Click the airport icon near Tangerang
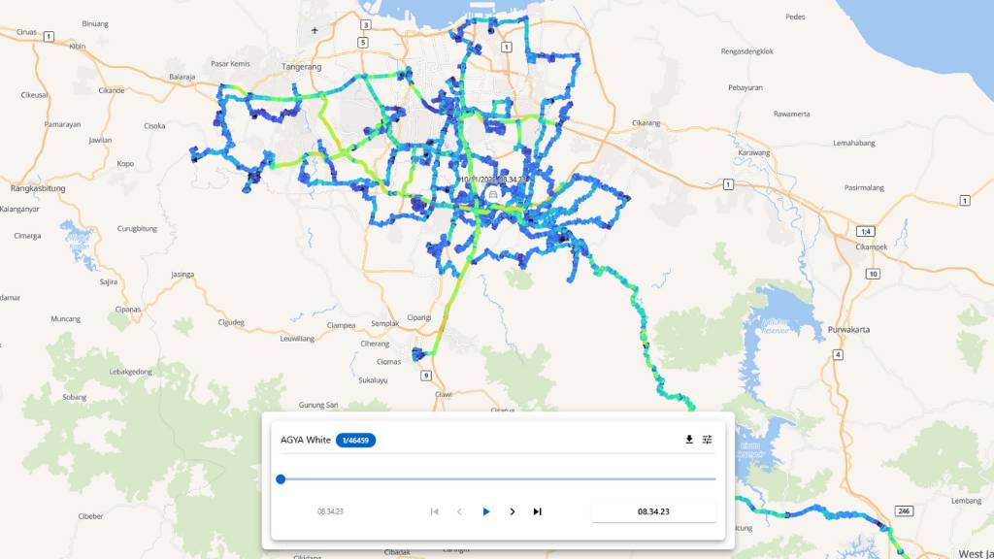994x559 pixels. [x=315, y=31]
